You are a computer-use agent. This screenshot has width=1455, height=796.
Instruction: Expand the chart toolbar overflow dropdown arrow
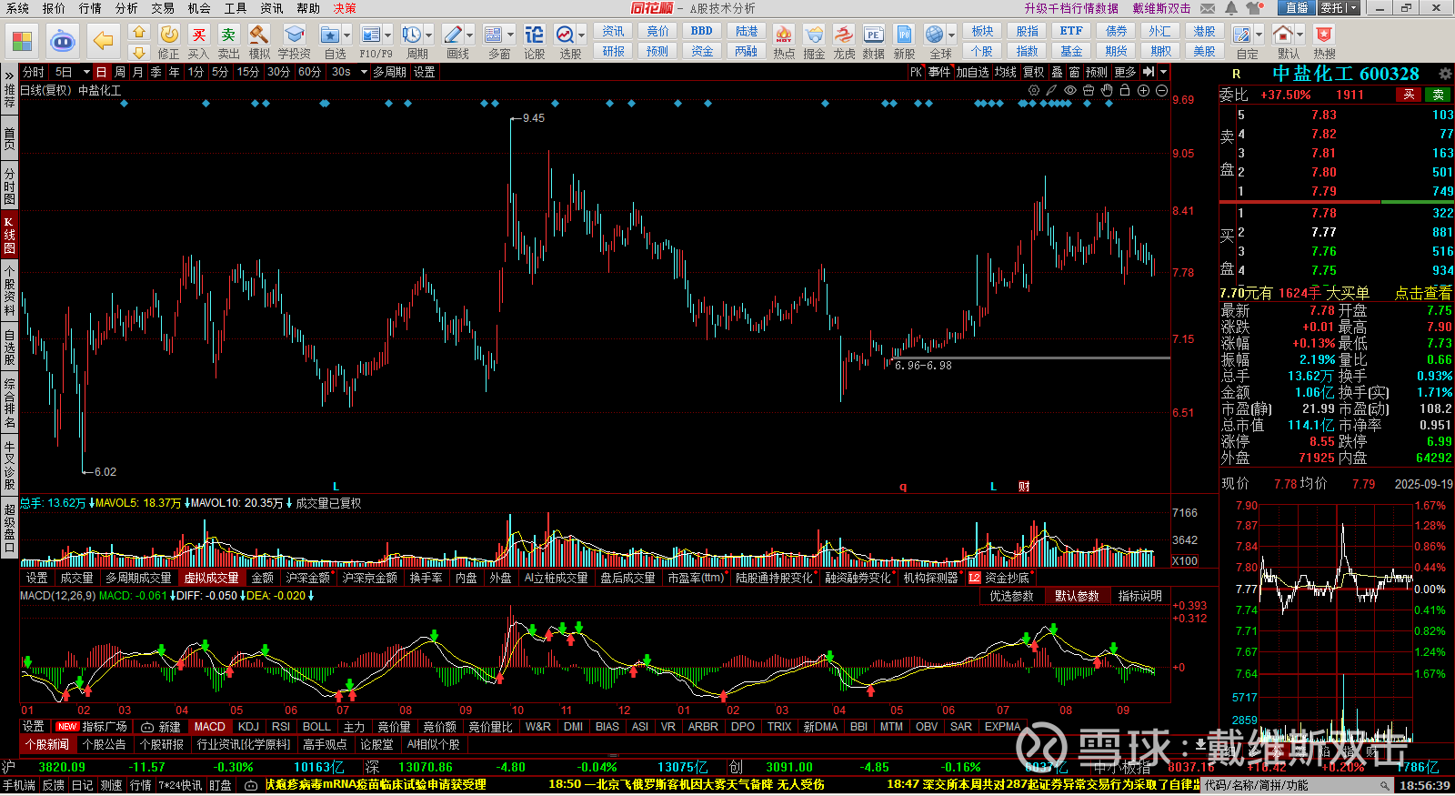pyautogui.click(x=1163, y=72)
